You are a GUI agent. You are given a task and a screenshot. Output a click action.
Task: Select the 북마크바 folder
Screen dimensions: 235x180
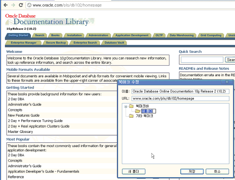point(142,106)
